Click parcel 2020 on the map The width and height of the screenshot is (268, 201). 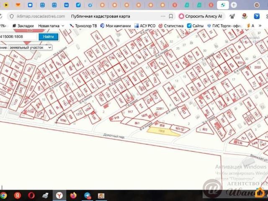[x=258, y=67]
